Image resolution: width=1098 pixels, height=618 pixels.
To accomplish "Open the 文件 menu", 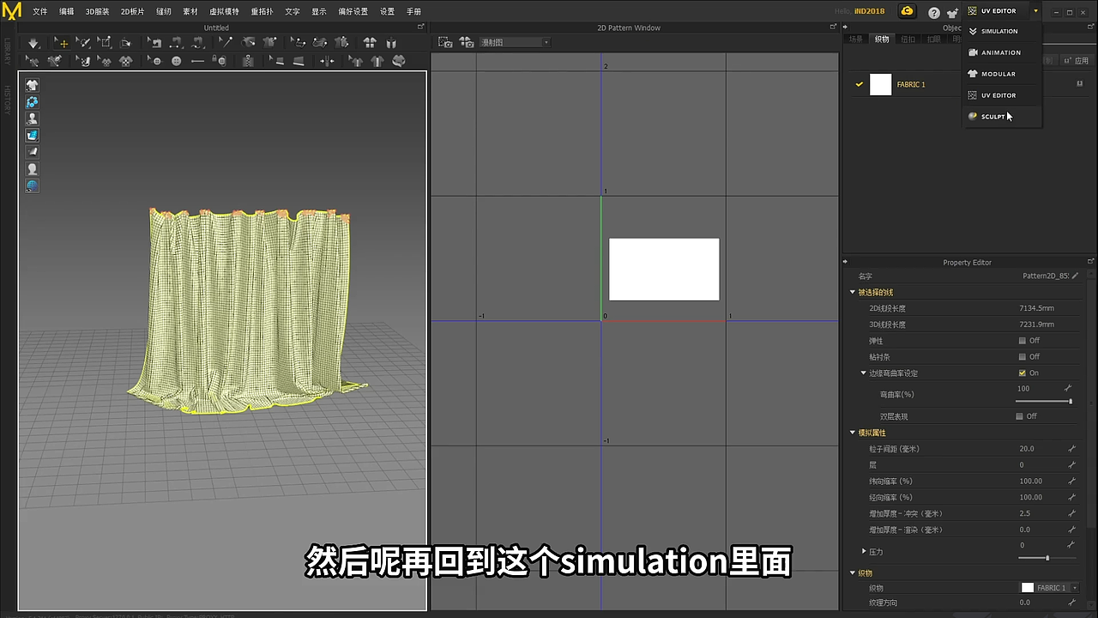I will click(x=39, y=11).
